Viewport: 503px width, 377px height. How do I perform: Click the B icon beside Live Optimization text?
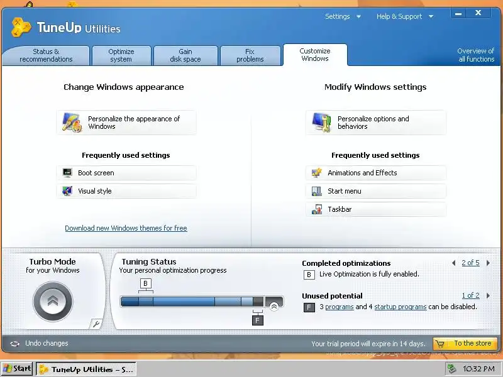(309, 275)
